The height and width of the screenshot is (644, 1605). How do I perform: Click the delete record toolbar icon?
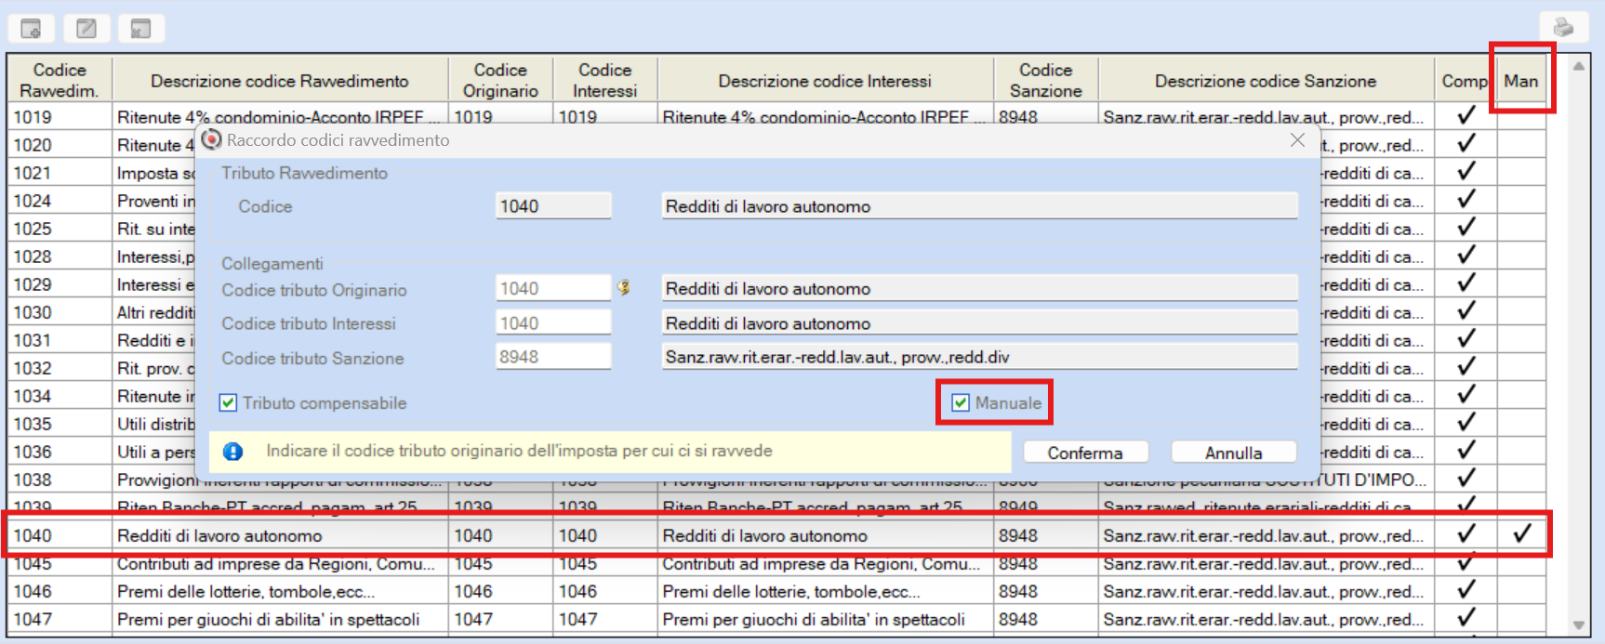(140, 29)
